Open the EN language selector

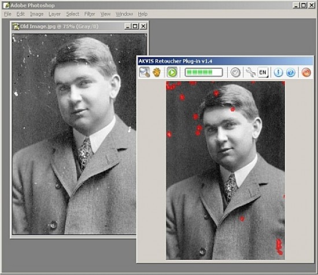tap(263, 72)
